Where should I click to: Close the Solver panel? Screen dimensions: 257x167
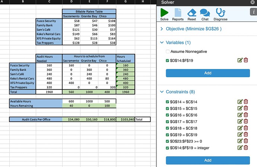point(253,2)
